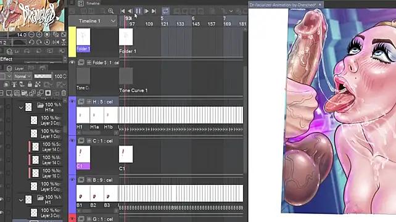Image resolution: width=396 pixels, height=222 pixels.
Task: Click the Navigator zoom value 14.0
Action: point(22,35)
